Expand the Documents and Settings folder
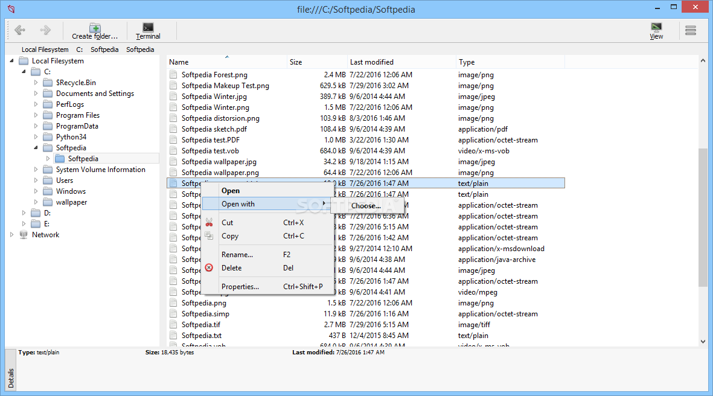Screen dimensions: 713x396 pyautogui.click(x=36, y=93)
